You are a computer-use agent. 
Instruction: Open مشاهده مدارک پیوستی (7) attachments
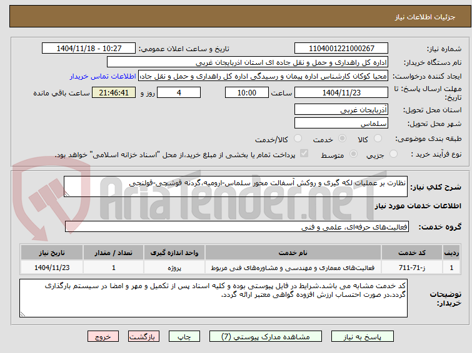coord(265,337)
